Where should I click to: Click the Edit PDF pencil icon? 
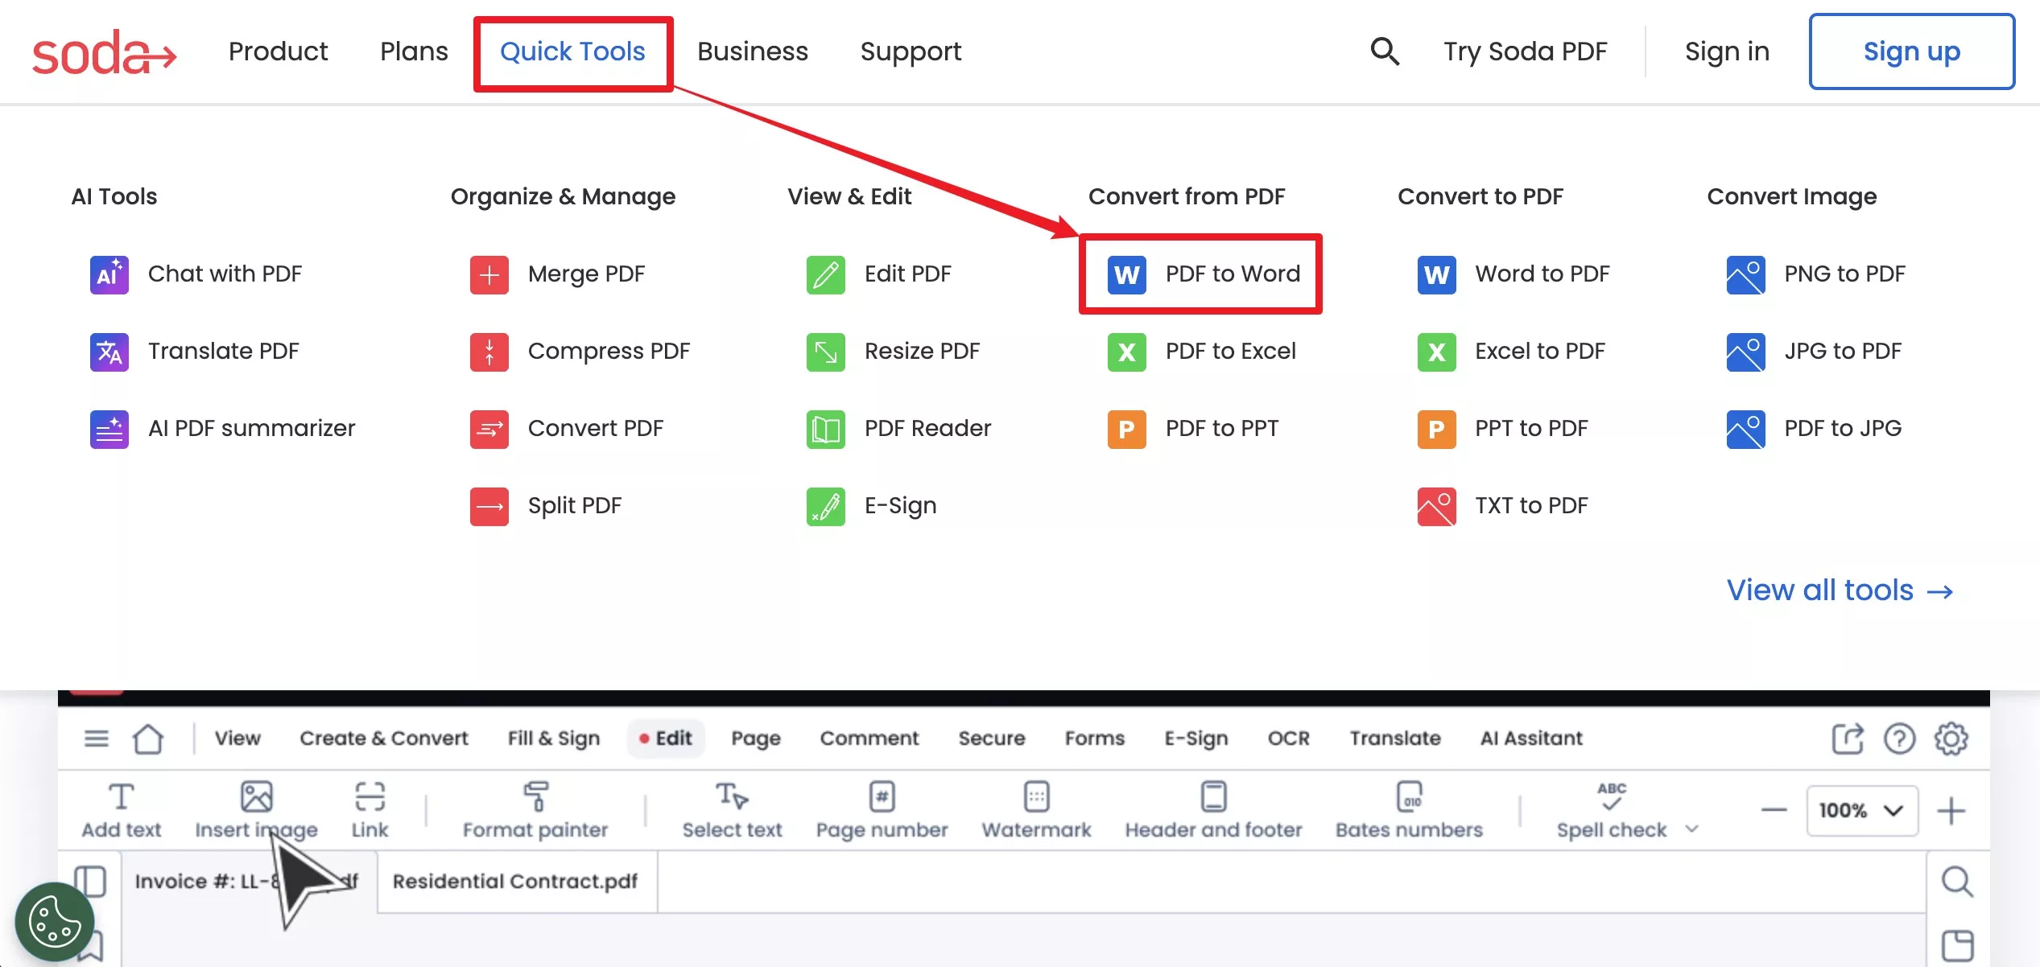tap(826, 274)
